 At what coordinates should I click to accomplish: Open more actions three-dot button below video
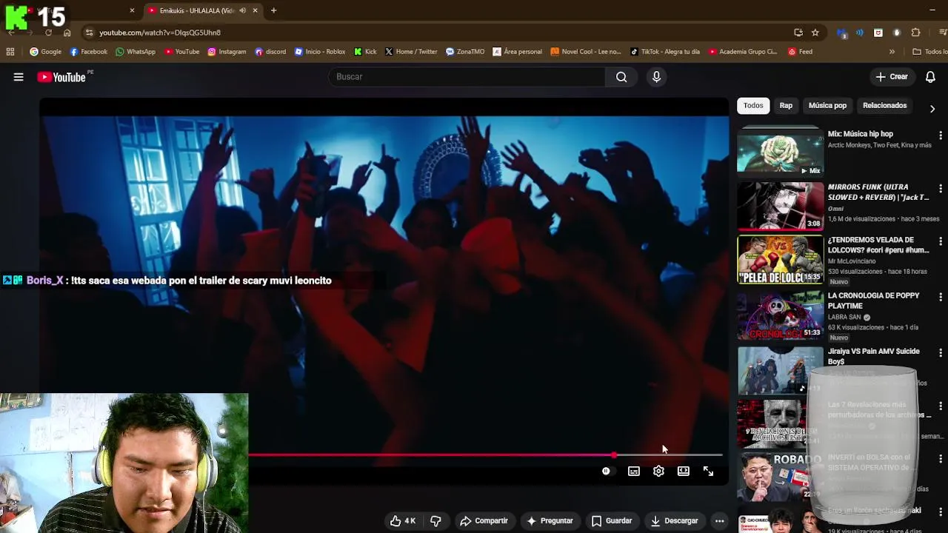tap(719, 521)
